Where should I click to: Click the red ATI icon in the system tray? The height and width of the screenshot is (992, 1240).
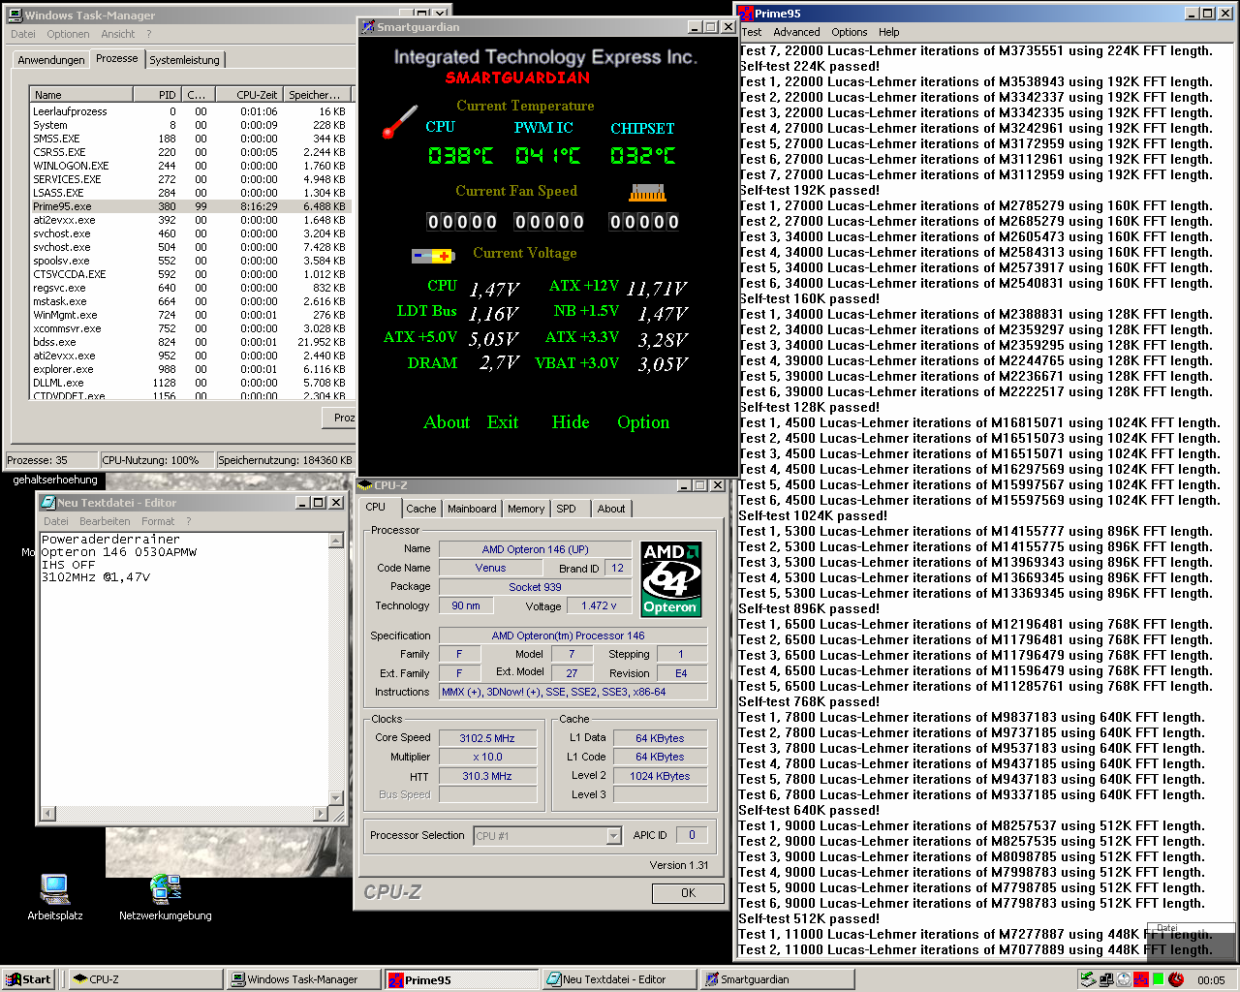click(1176, 978)
